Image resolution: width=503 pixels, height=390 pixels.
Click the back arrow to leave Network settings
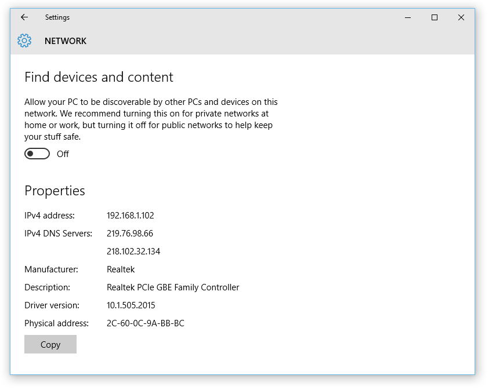[x=24, y=17]
